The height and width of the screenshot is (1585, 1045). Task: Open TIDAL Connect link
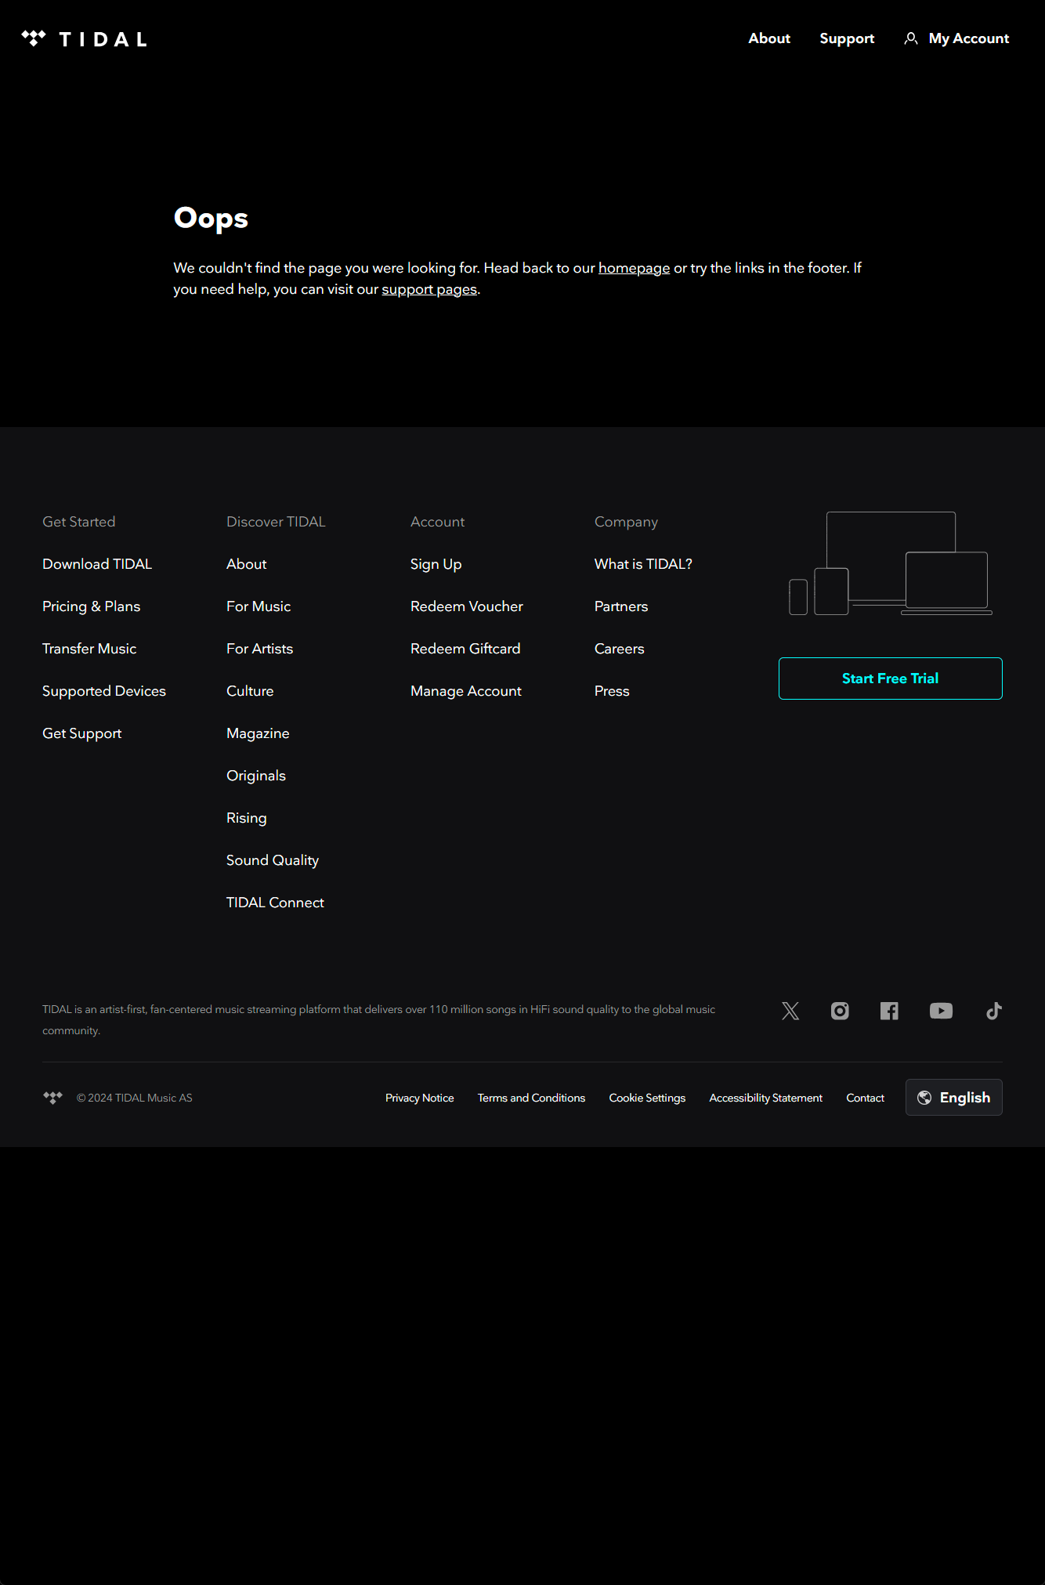[x=275, y=903]
